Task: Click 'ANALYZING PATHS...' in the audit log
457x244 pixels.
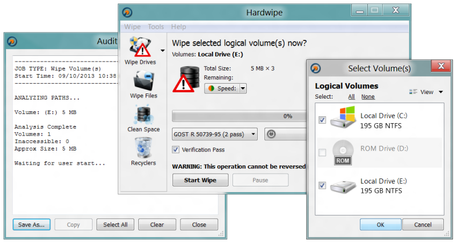Action: click(47, 97)
